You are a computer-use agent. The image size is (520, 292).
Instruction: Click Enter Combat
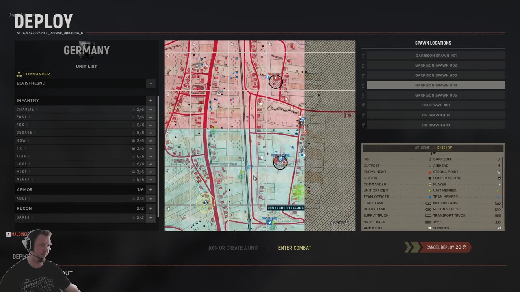(x=295, y=248)
